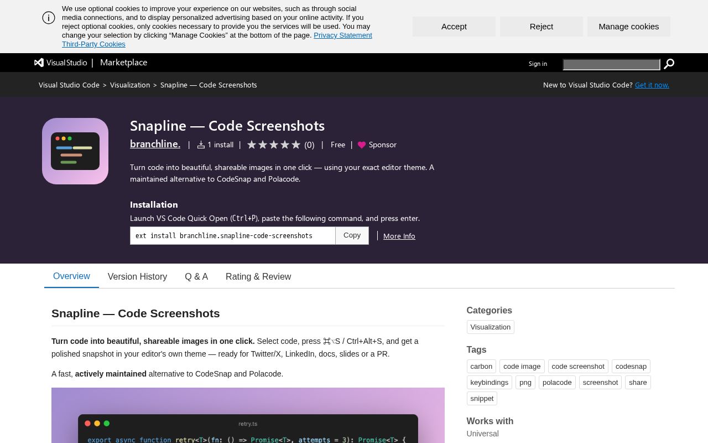
Task: Switch to the Overview tab
Action: coord(71,276)
